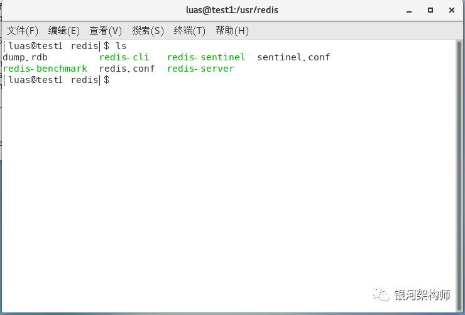Click the redis-server executable name

pyautogui.click(x=200, y=69)
